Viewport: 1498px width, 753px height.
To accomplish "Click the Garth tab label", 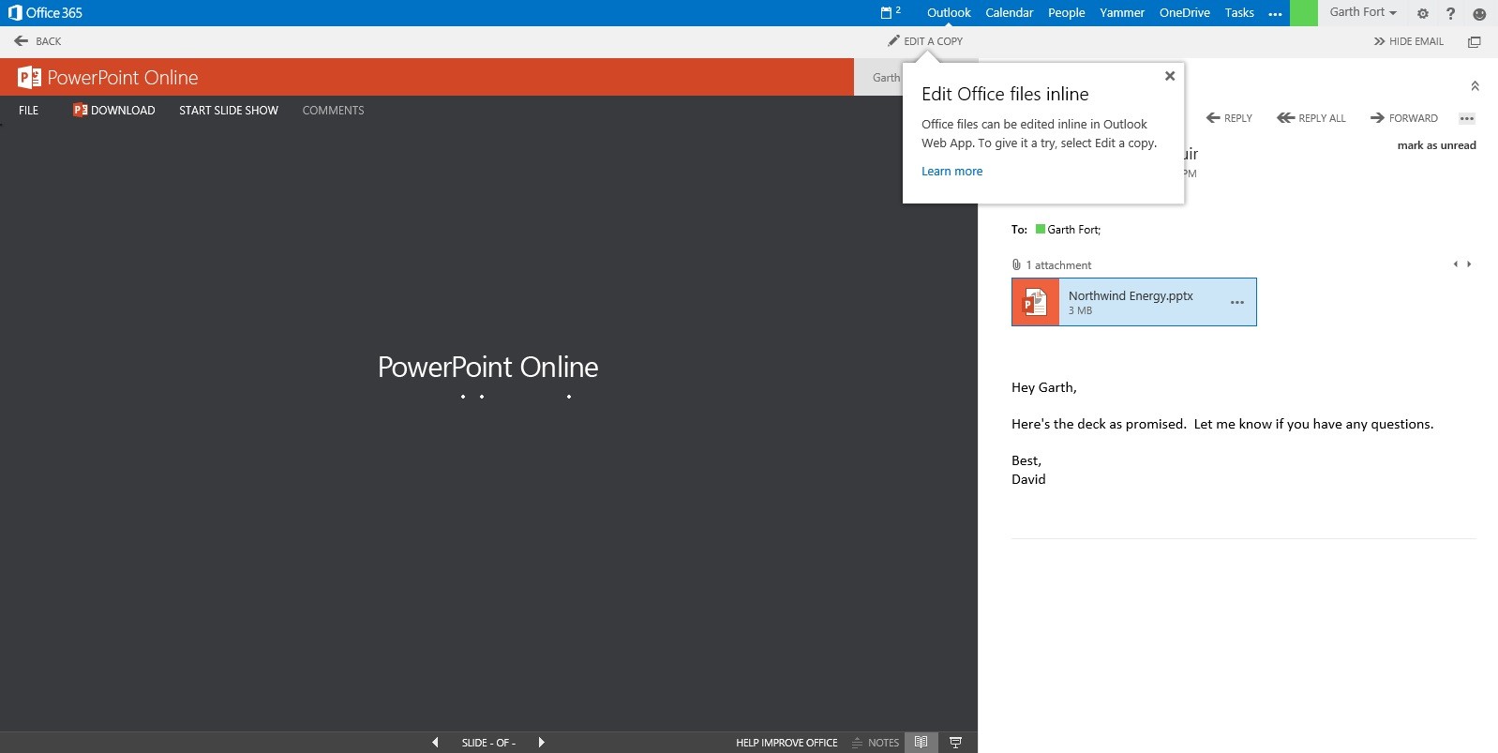I will click(x=886, y=78).
